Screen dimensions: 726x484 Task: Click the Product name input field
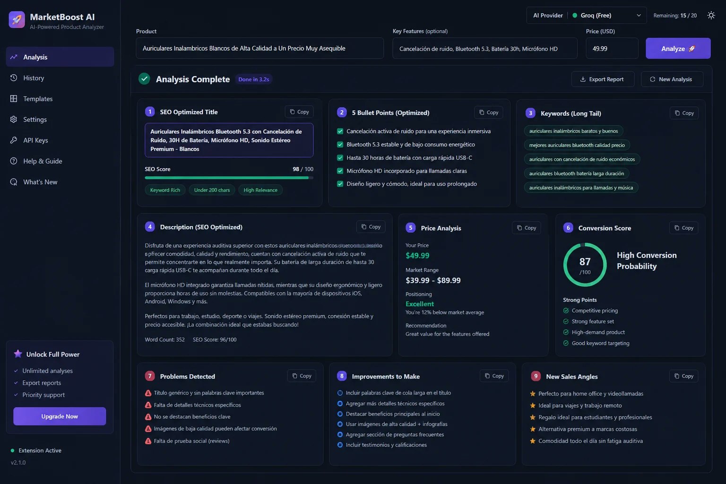[x=259, y=49]
